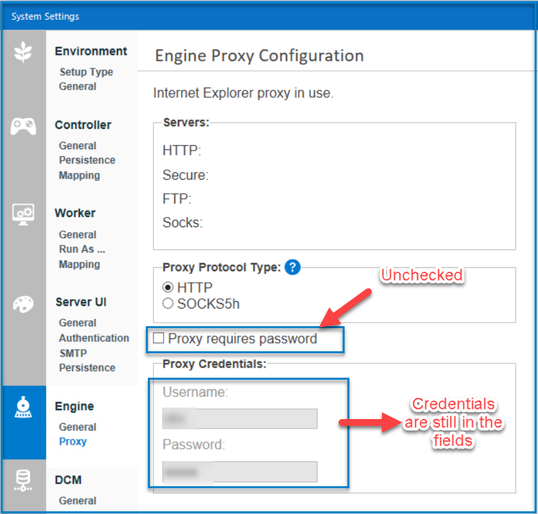538x514 pixels.
Task: Click the Server UI palette icon
Action: [x=23, y=304]
